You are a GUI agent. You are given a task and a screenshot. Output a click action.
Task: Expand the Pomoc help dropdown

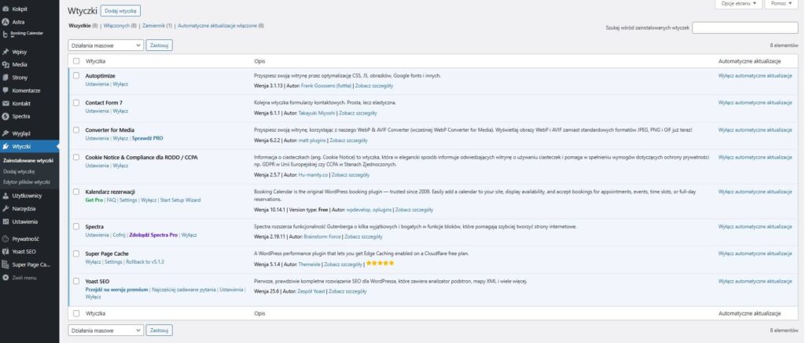782,4
